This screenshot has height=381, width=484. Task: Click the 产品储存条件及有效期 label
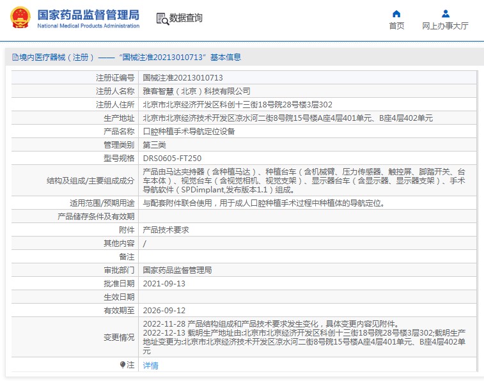(x=96, y=217)
